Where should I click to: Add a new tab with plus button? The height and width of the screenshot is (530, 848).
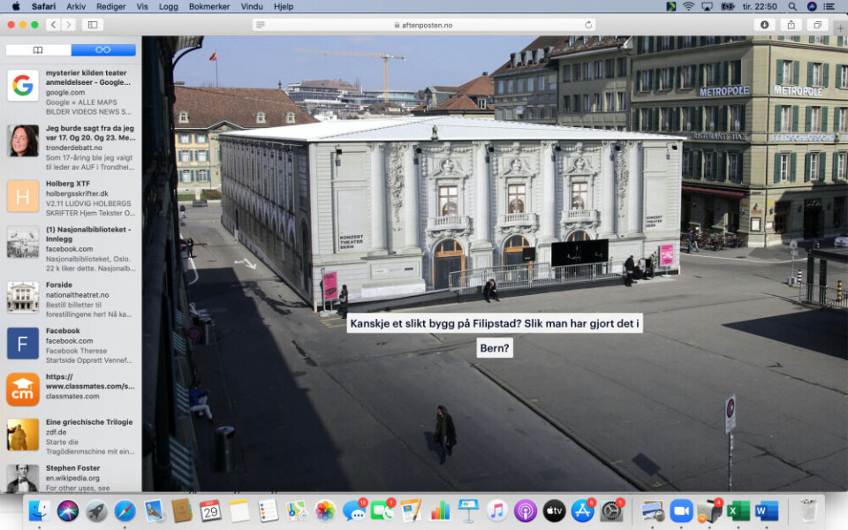pos(838,28)
